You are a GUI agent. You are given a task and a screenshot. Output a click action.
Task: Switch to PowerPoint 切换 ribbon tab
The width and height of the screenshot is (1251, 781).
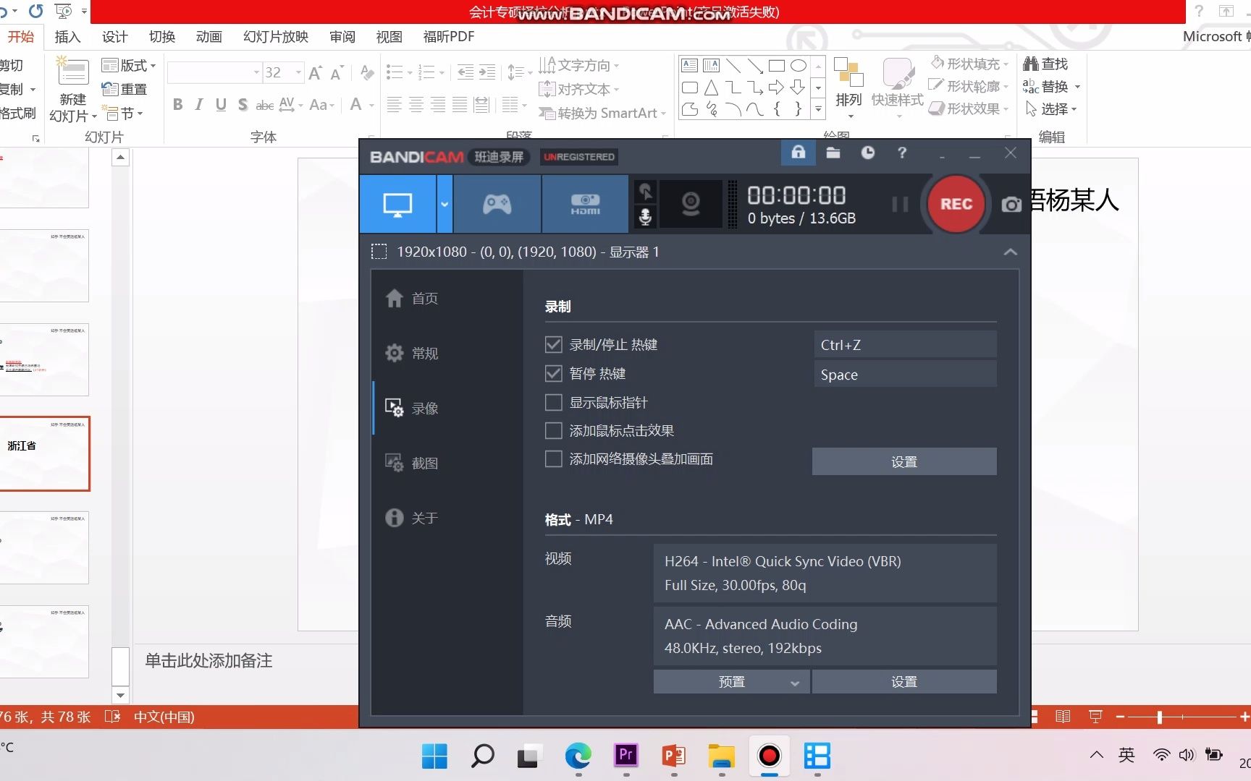pyautogui.click(x=161, y=37)
